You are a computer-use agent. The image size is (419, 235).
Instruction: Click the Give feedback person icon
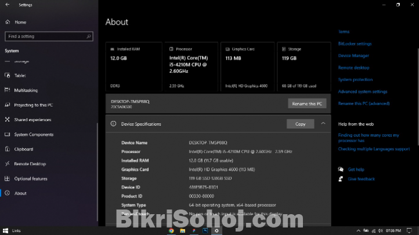pyautogui.click(x=341, y=179)
